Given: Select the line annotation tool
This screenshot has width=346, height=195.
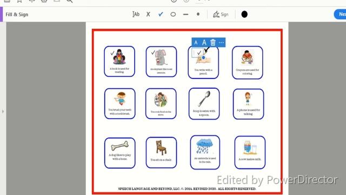Looking at the screenshot, I should [x=185, y=15].
